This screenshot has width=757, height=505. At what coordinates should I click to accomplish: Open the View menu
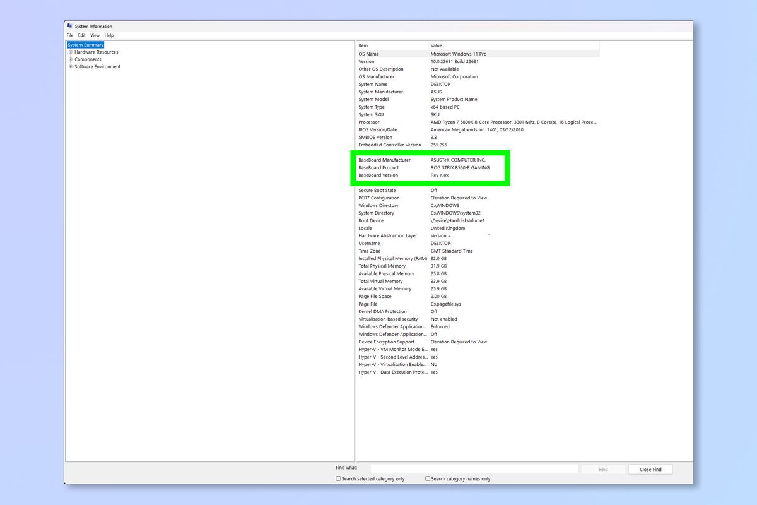(95, 35)
